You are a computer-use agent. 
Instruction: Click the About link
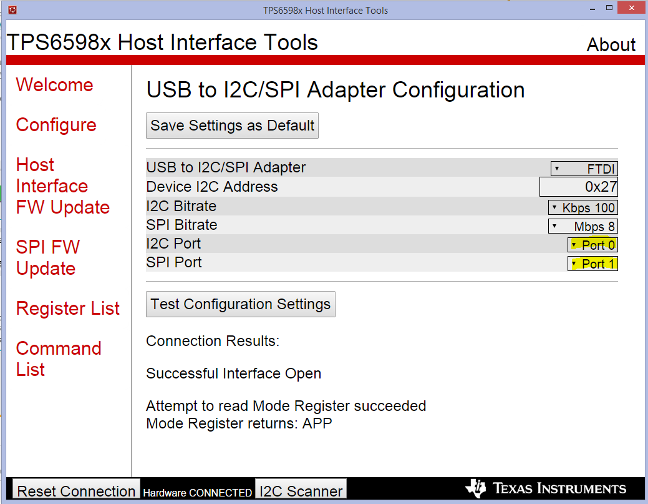[611, 45]
